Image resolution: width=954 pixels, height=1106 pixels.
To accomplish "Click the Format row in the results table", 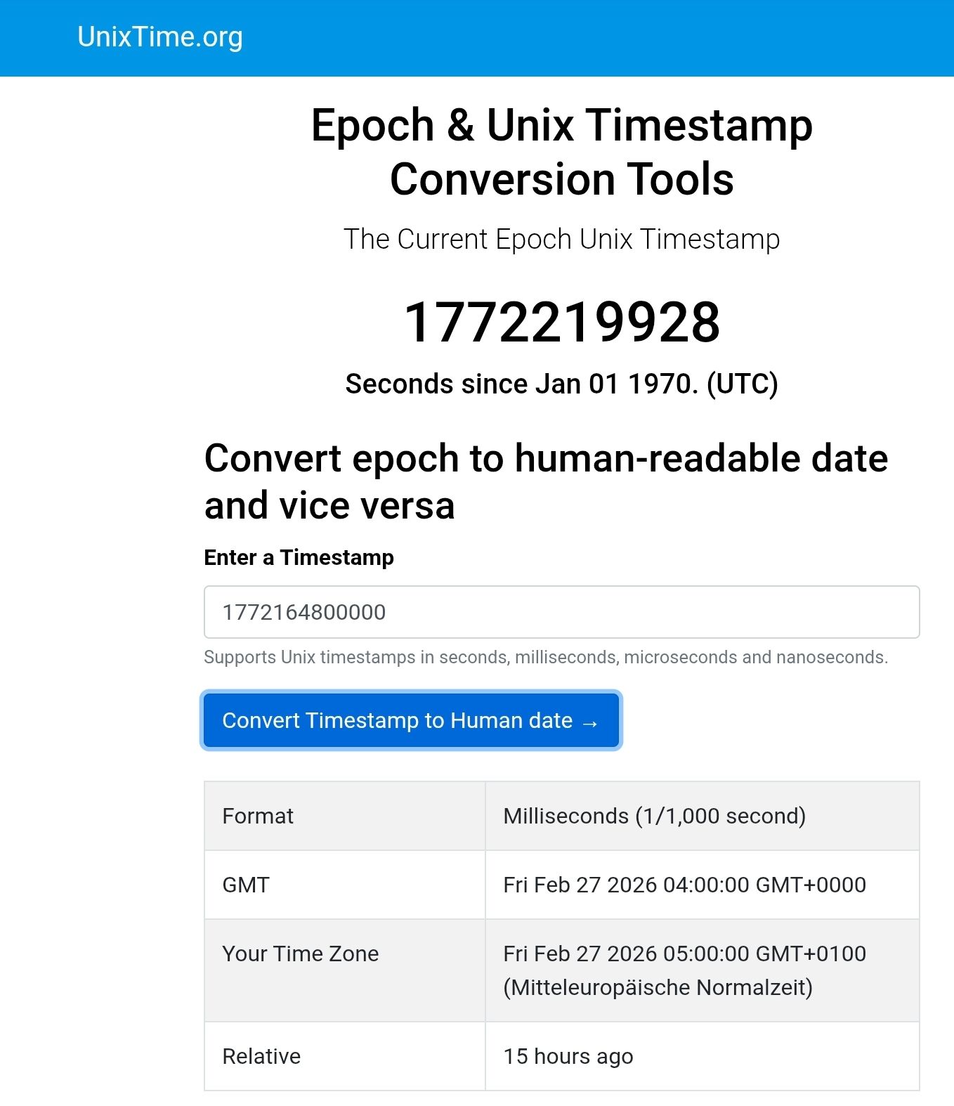I will point(257,816).
